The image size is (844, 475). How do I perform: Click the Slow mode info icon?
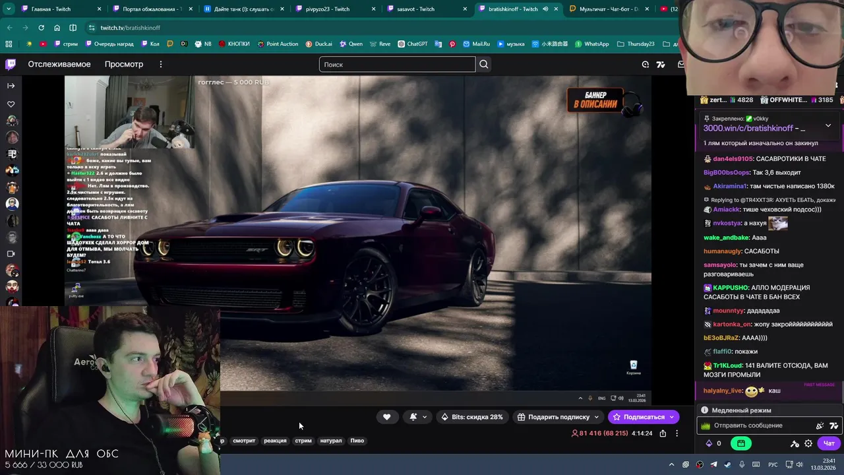[x=706, y=410]
